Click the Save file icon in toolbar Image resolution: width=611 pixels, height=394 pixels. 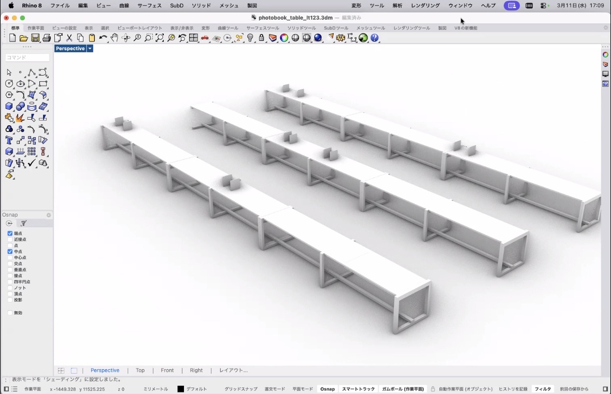click(x=35, y=38)
